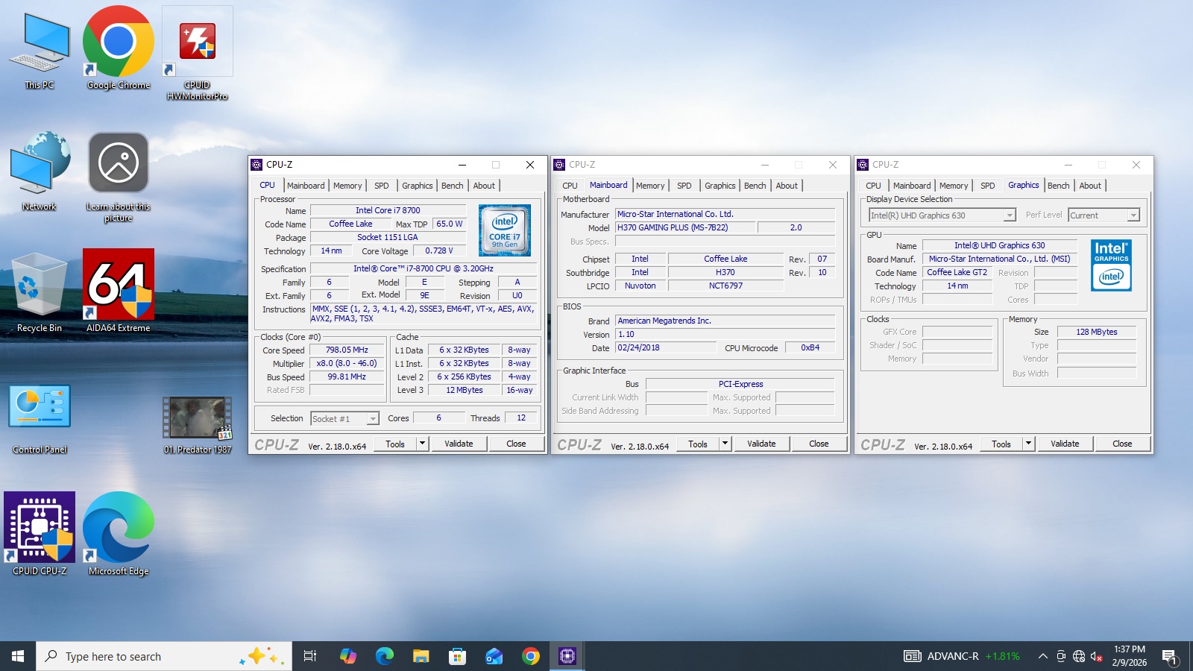The height and width of the screenshot is (671, 1193).
Task: Select the Bench tab in the Graphics CPU-Z window
Action: pos(1058,186)
